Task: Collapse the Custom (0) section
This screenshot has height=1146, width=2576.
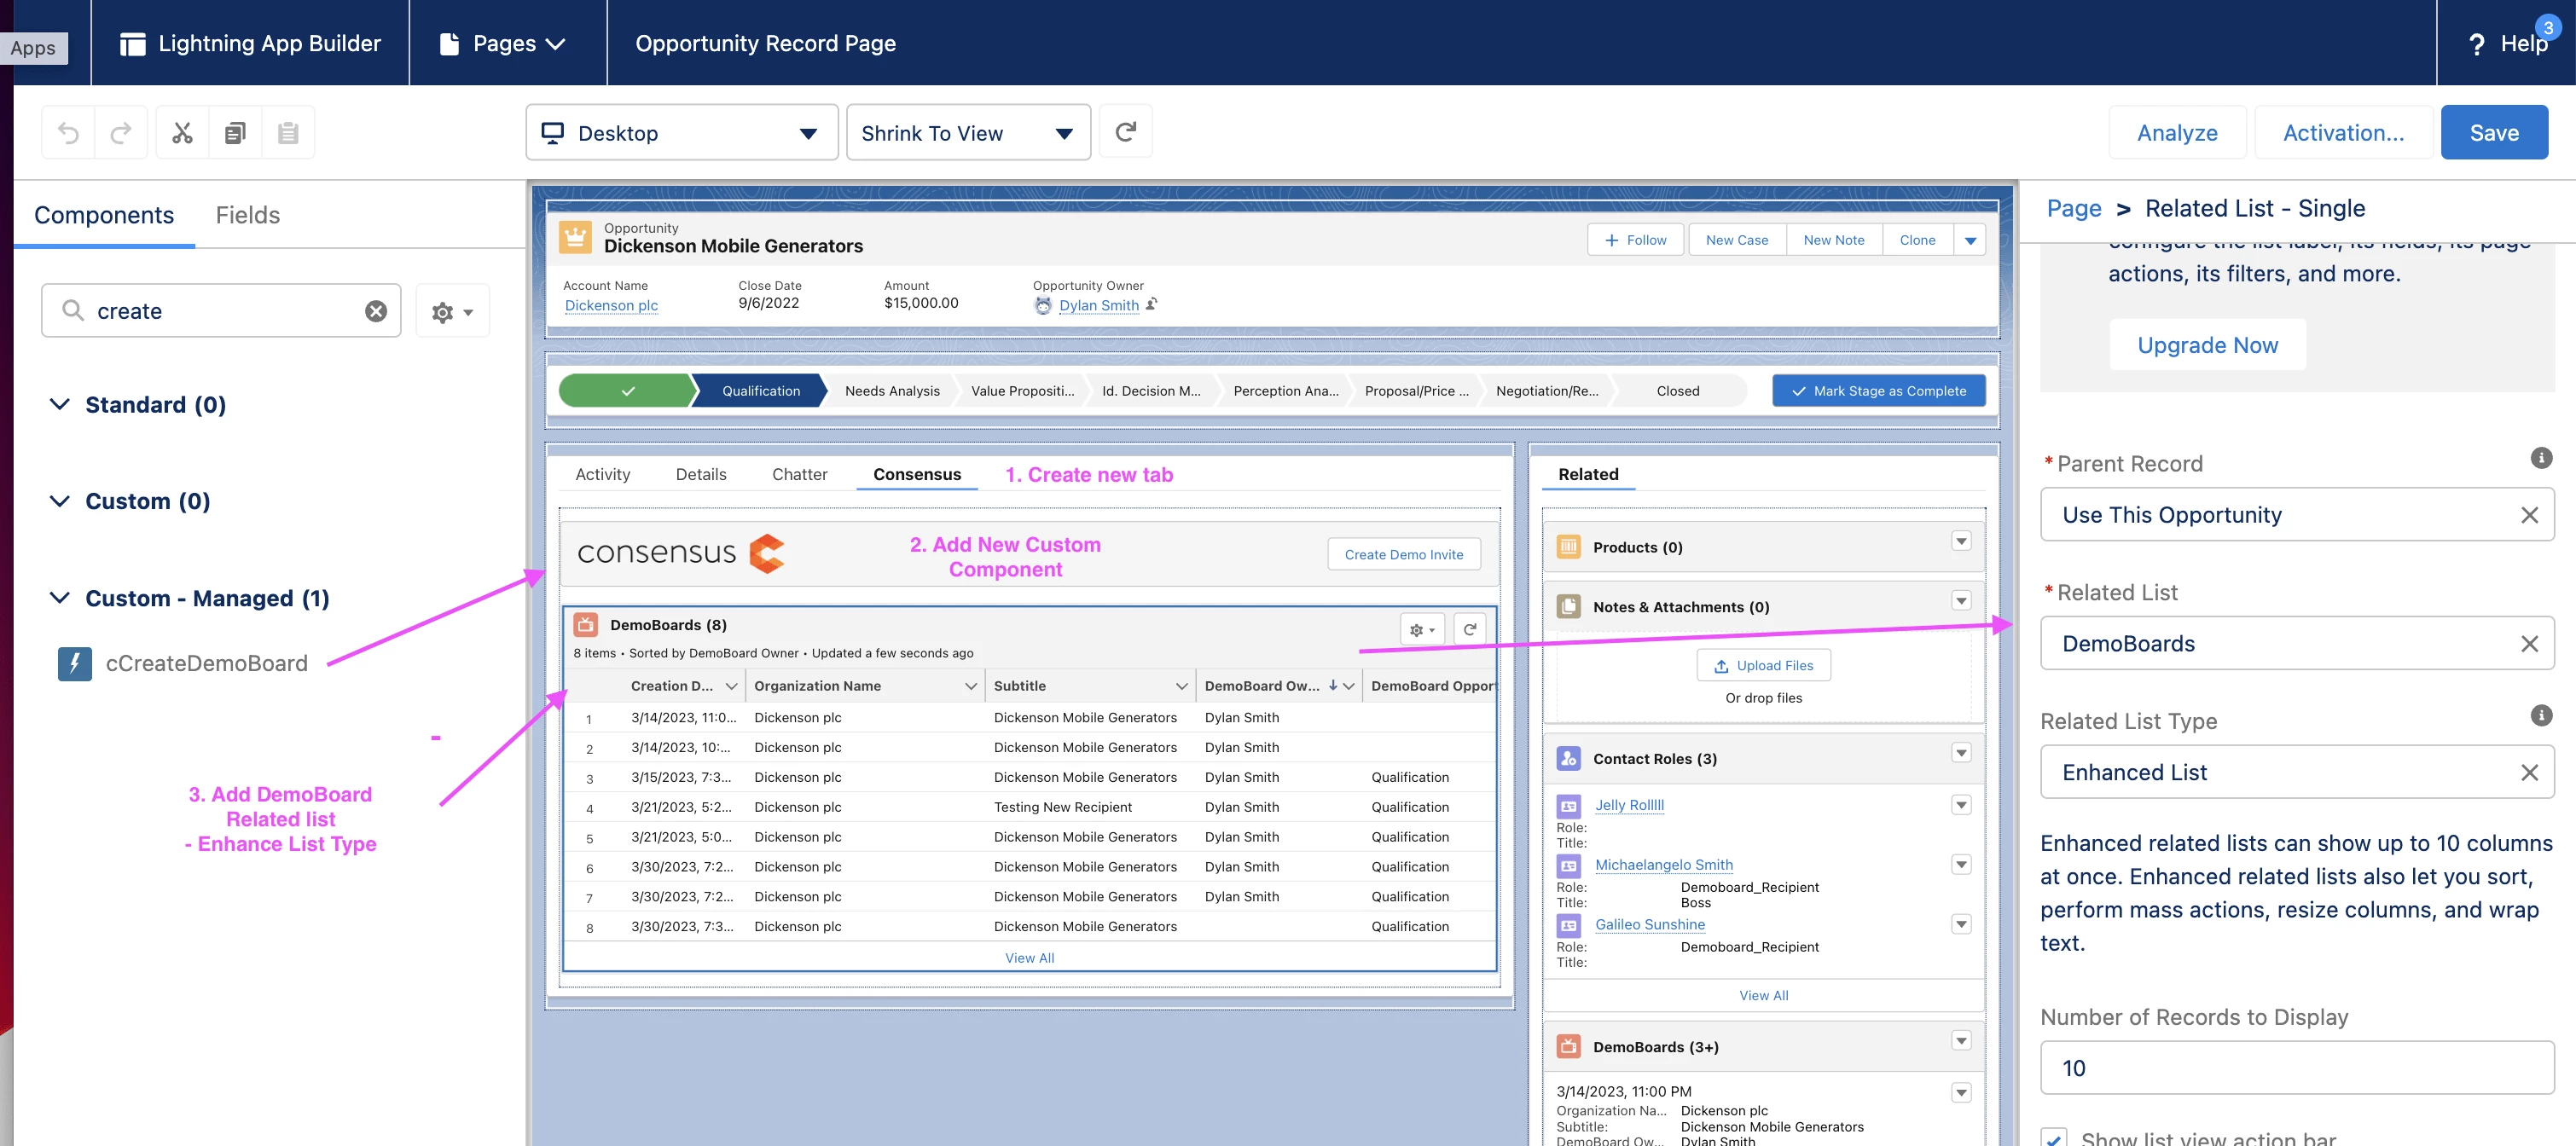Action: (x=60, y=501)
